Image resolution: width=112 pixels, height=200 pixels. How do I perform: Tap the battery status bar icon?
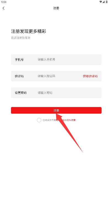click(107, 2)
